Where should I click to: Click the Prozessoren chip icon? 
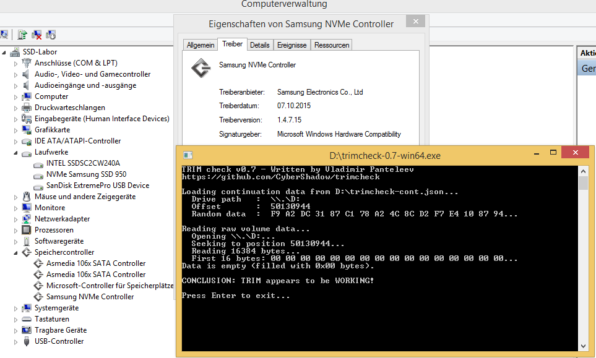[x=27, y=230]
